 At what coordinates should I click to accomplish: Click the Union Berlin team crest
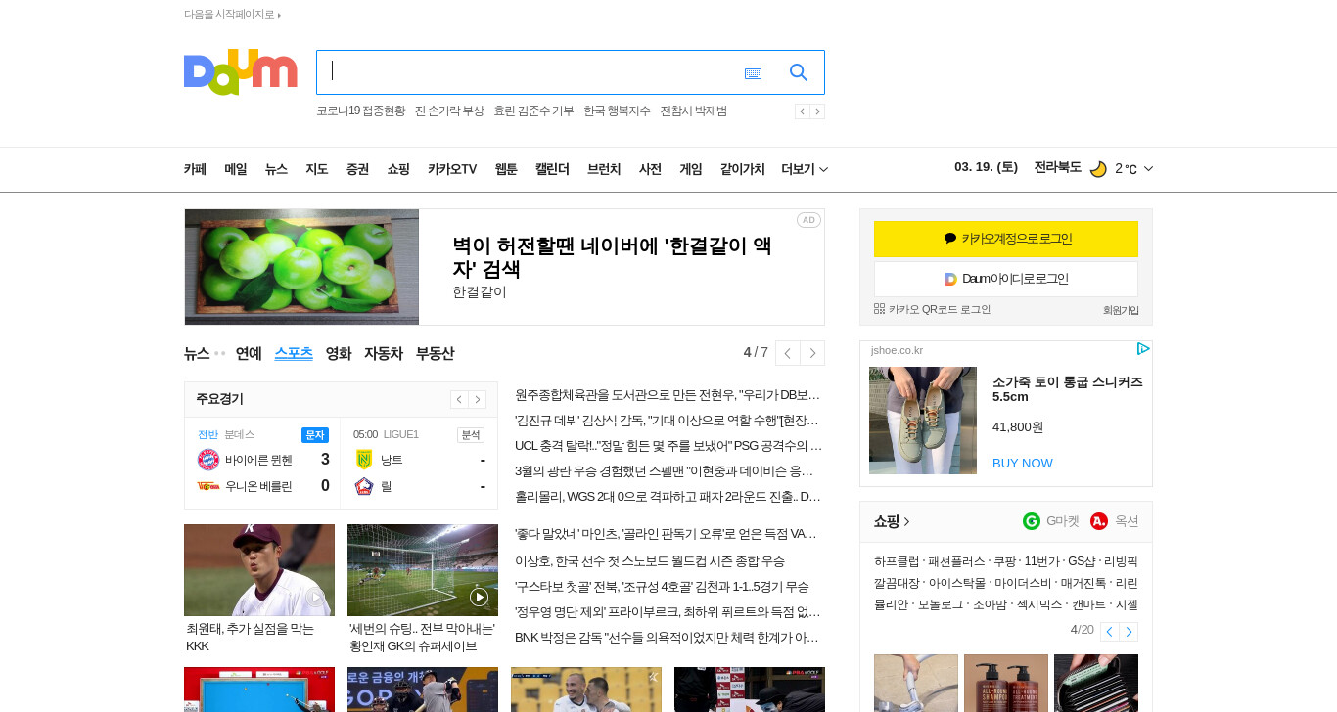pos(207,486)
